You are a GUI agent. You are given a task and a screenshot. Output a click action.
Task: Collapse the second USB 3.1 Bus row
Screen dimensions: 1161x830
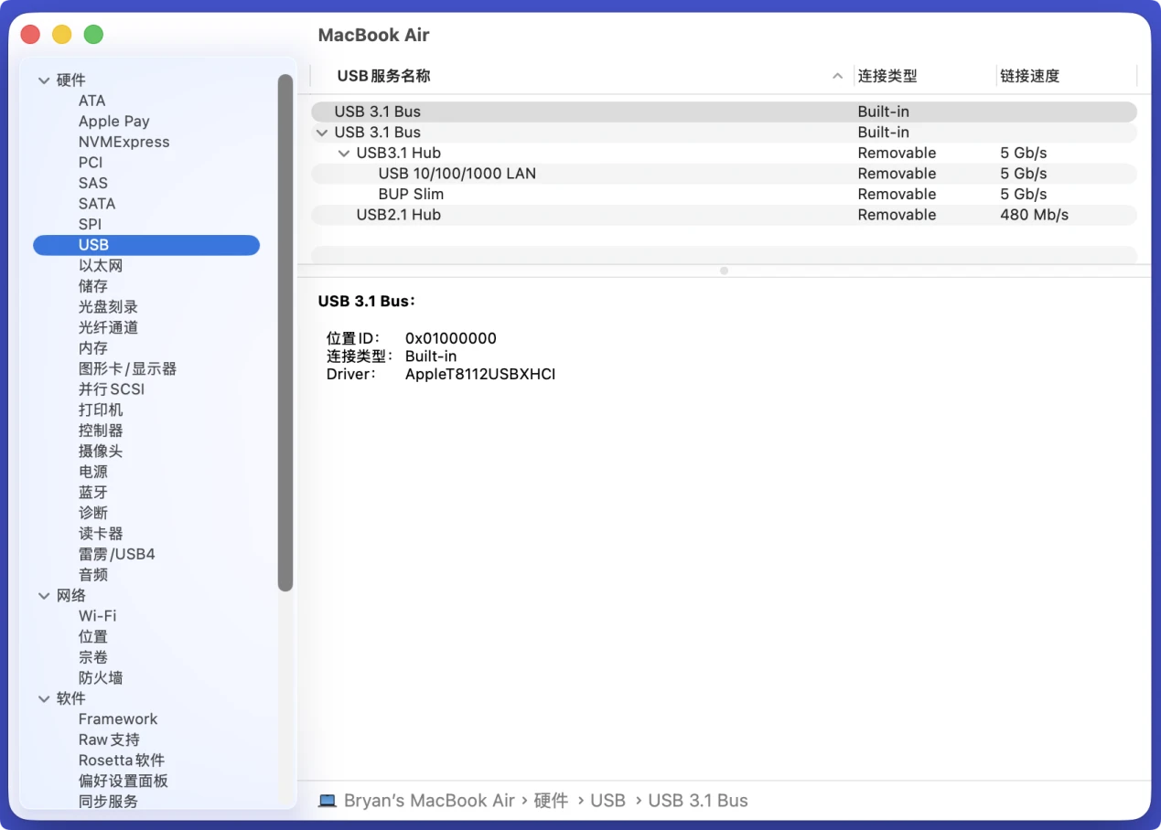321,133
